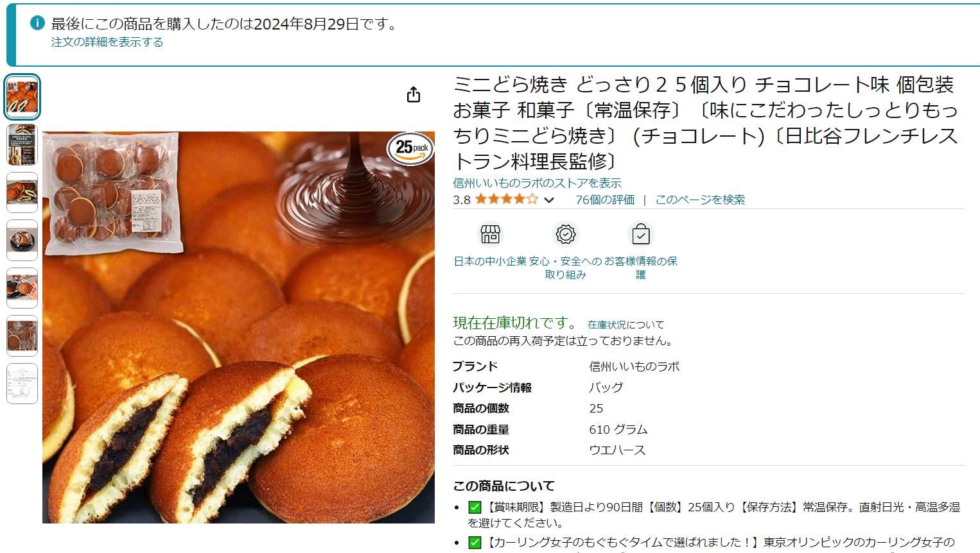Click the safety badge icon for 安心・安全への取り組み
The image size is (980, 553).
point(566,234)
